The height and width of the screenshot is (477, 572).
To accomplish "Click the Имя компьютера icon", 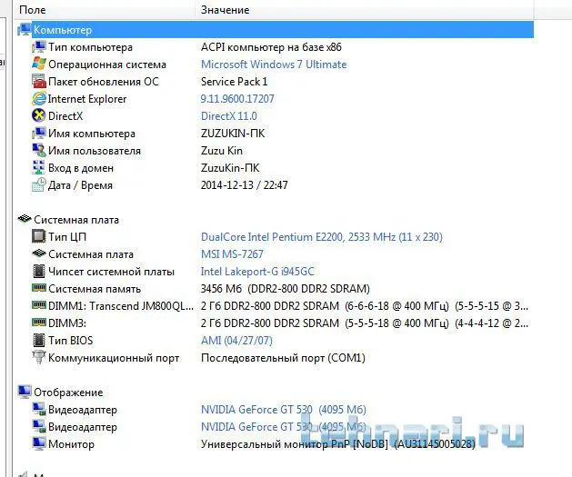I will point(39,133).
